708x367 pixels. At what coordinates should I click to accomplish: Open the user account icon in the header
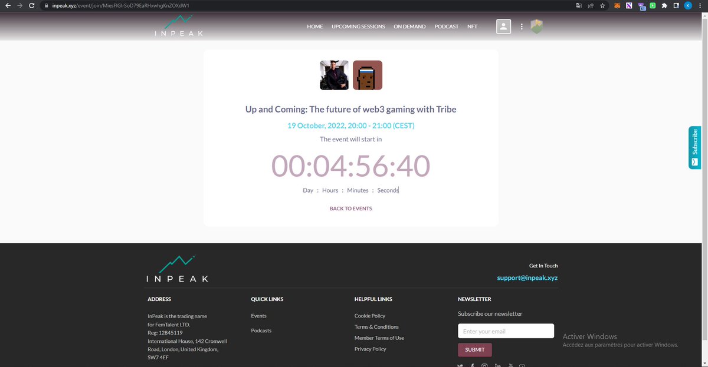click(x=503, y=27)
